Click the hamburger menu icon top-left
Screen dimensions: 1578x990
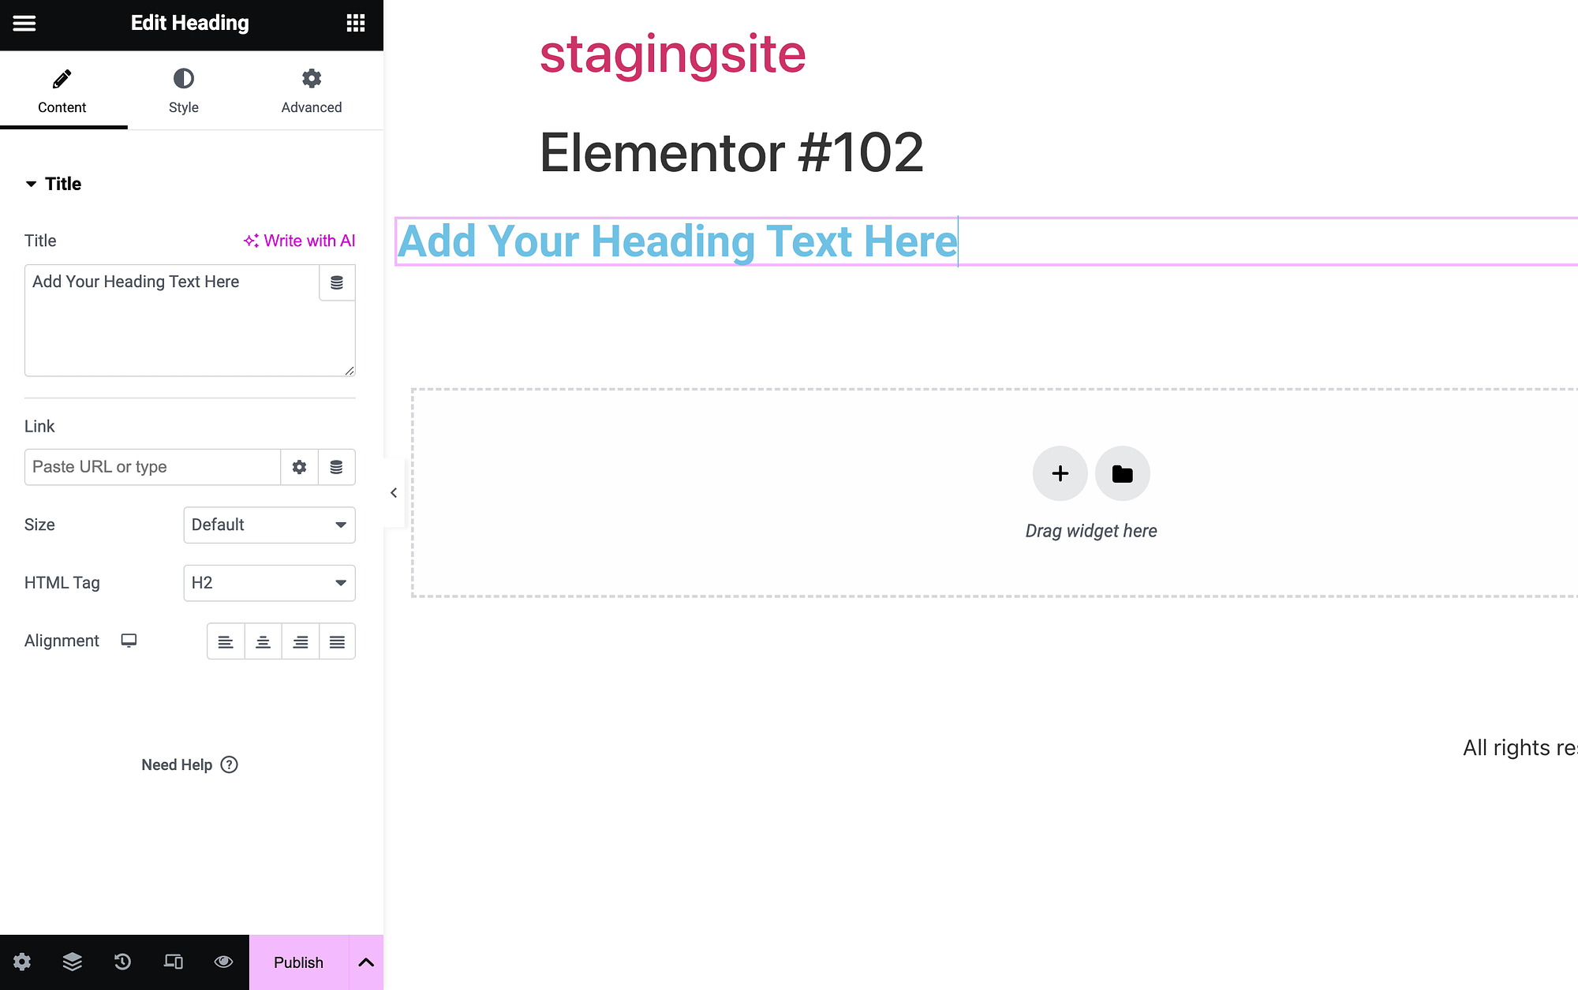(24, 21)
